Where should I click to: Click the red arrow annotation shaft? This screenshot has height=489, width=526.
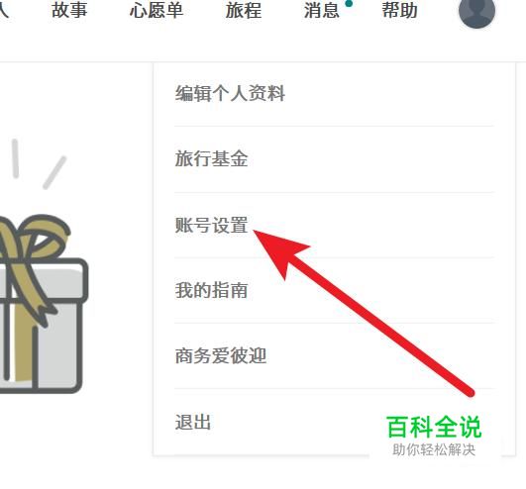coord(379,322)
